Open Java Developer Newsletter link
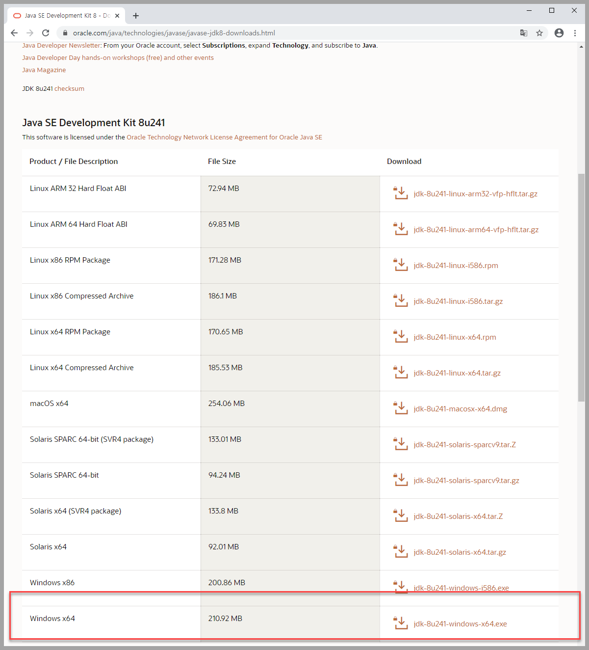The image size is (589, 650). coord(61,45)
